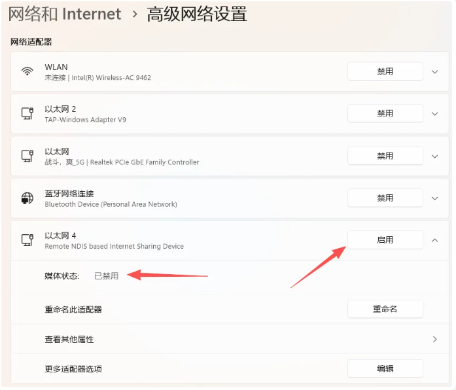Click the TAP-Windows Adapter V9 description
This screenshot has width=456, height=390.
[85, 120]
